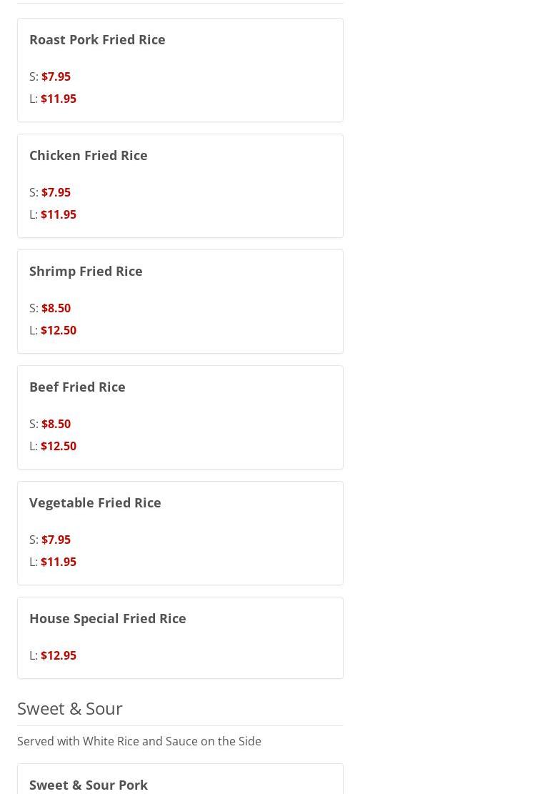The image size is (550, 794).
Task: Click small Beef Fried Rice price
Action: pos(56,424)
